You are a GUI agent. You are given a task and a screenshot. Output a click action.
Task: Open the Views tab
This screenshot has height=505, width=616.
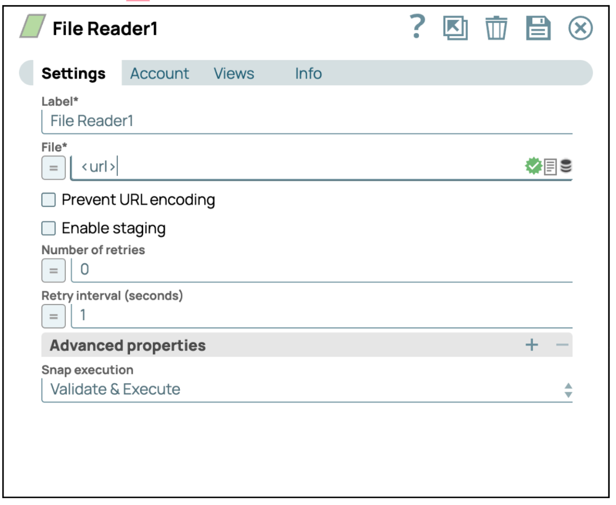point(234,73)
